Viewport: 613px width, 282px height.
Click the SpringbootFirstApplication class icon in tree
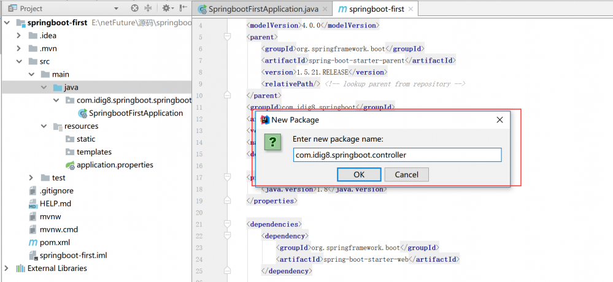pyautogui.click(x=82, y=113)
